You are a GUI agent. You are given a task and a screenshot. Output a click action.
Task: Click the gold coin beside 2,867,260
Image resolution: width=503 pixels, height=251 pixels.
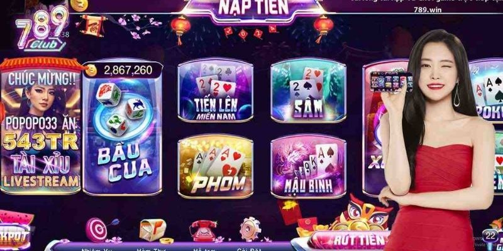91,70
